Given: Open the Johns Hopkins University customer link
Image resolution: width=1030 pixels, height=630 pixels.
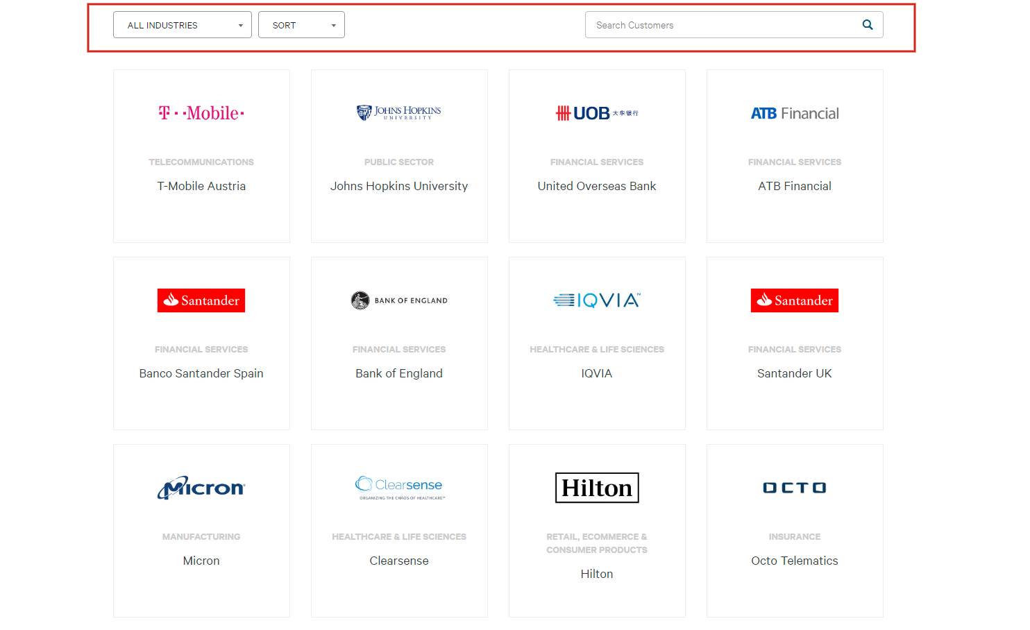Looking at the screenshot, I should [x=399, y=186].
